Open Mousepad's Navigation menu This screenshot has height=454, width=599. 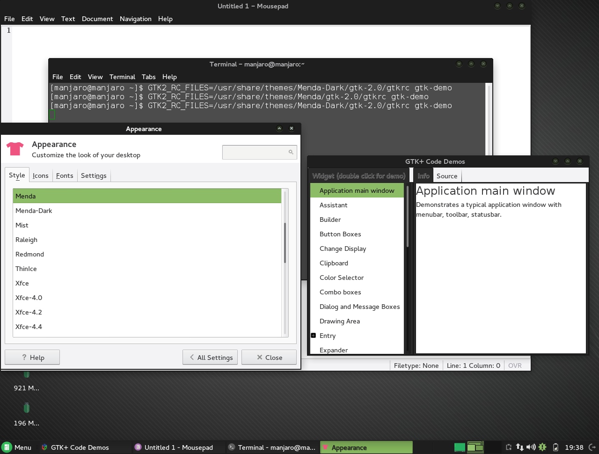135,19
